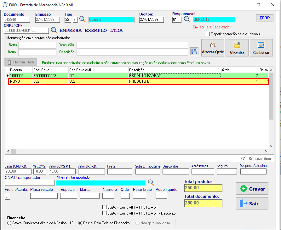Open Responsável lookup magnifier icon
The height and width of the screenshot is (230, 281).
(x=187, y=19)
